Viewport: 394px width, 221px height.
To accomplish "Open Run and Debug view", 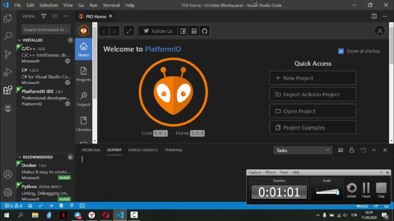I will pos(8,72).
